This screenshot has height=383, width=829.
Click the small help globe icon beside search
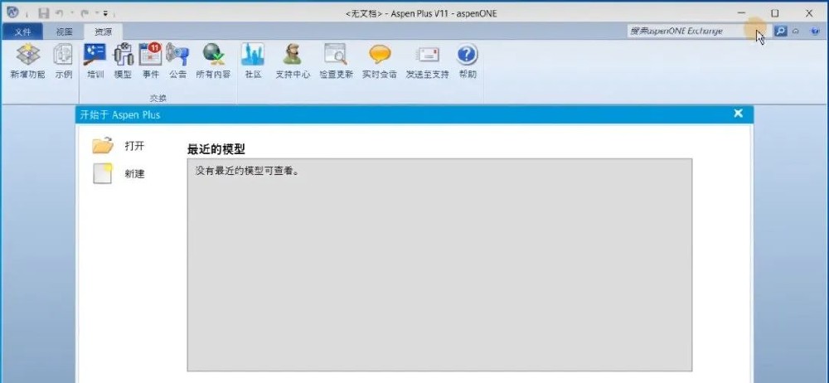815,32
